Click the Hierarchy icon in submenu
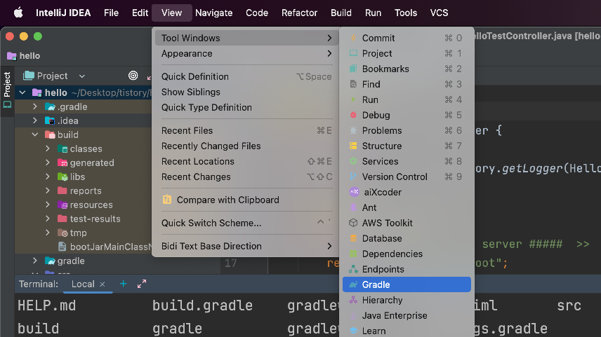This screenshot has width=601, height=337. (353, 300)
